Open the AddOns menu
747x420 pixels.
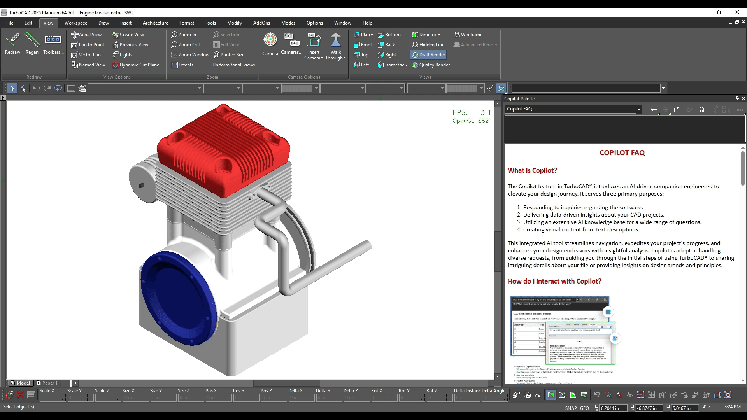pyautogui.click(x=261, y=23)
